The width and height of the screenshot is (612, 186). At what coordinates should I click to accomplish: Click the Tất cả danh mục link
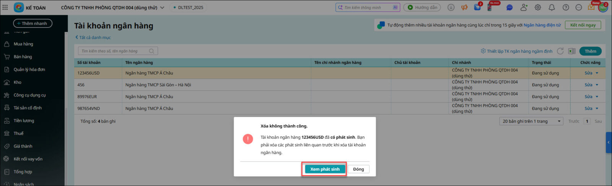tap(95, 37)
